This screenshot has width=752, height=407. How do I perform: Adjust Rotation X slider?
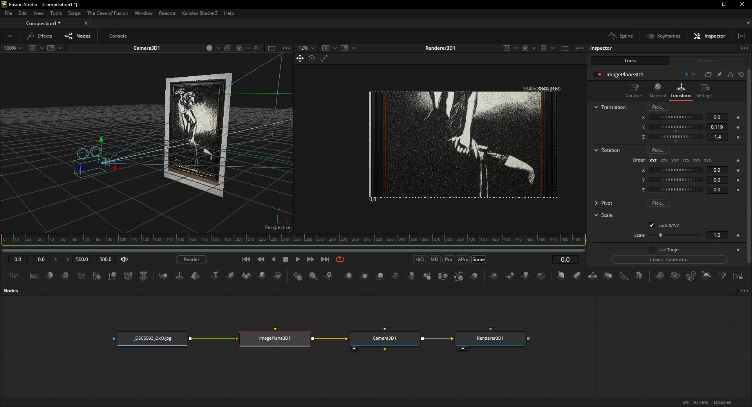pyautogui.click(x=676, y=170)
